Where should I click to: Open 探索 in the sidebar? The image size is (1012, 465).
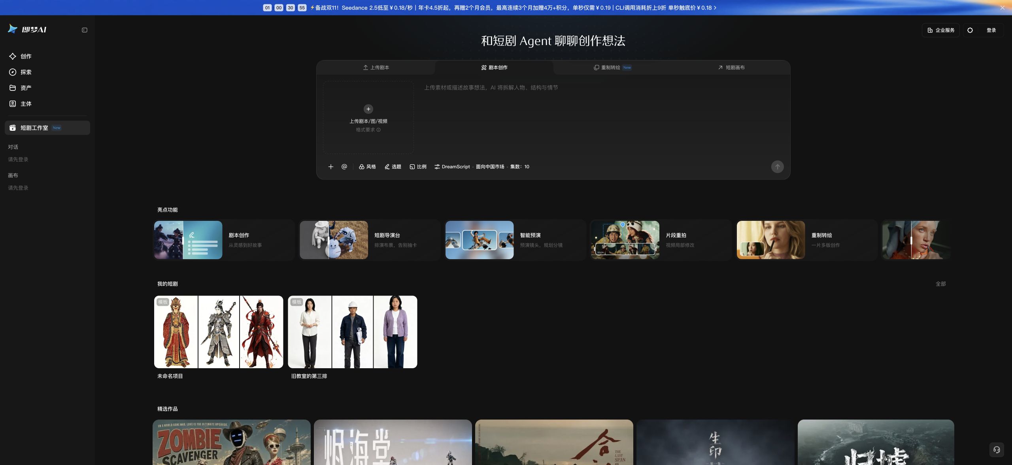[47, 72]
